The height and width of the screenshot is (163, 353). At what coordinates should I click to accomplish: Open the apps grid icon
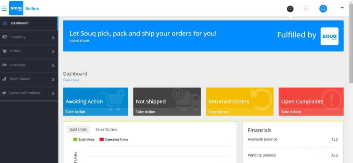pos(306,8)
